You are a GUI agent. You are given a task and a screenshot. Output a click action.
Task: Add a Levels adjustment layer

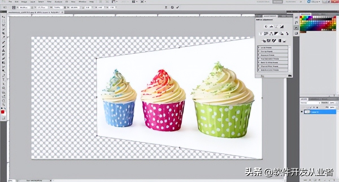[271, 26]
